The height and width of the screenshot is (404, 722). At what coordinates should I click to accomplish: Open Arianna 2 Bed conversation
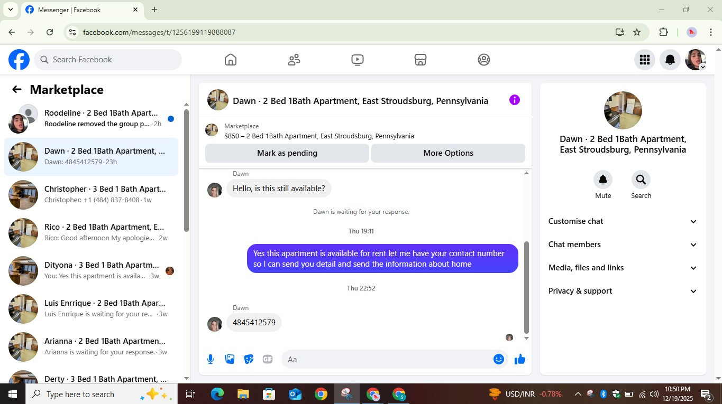(92, 346)
